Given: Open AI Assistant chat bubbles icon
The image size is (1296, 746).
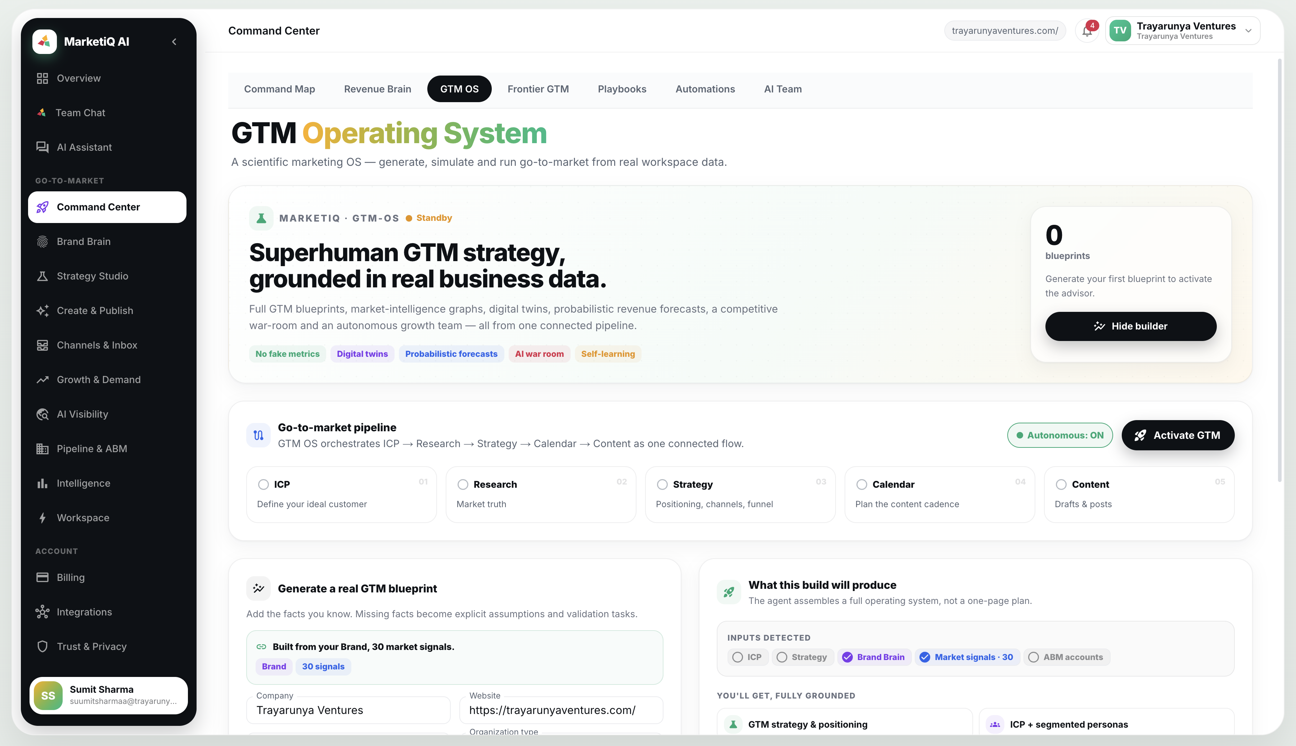Looking at the screenshot, I should click(x=42, y=147).
